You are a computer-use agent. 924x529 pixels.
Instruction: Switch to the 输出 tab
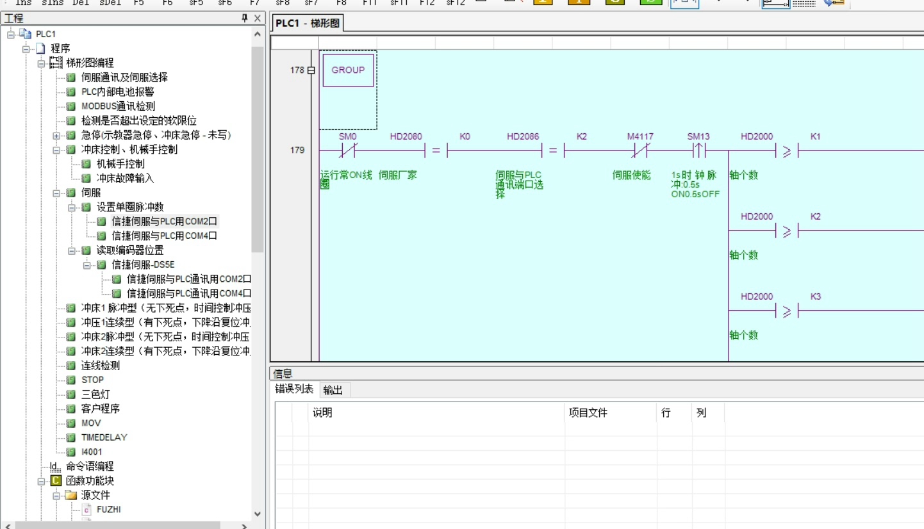tap(333, 390)
